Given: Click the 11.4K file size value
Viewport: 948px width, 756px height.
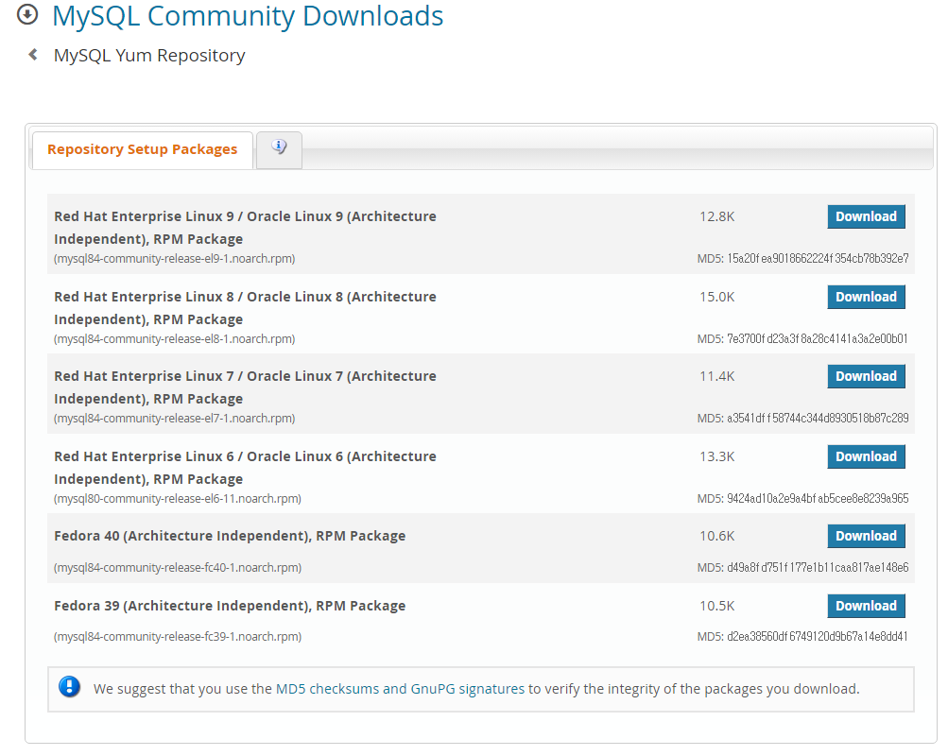Looking at the screenshot, I should pos(717,376).
